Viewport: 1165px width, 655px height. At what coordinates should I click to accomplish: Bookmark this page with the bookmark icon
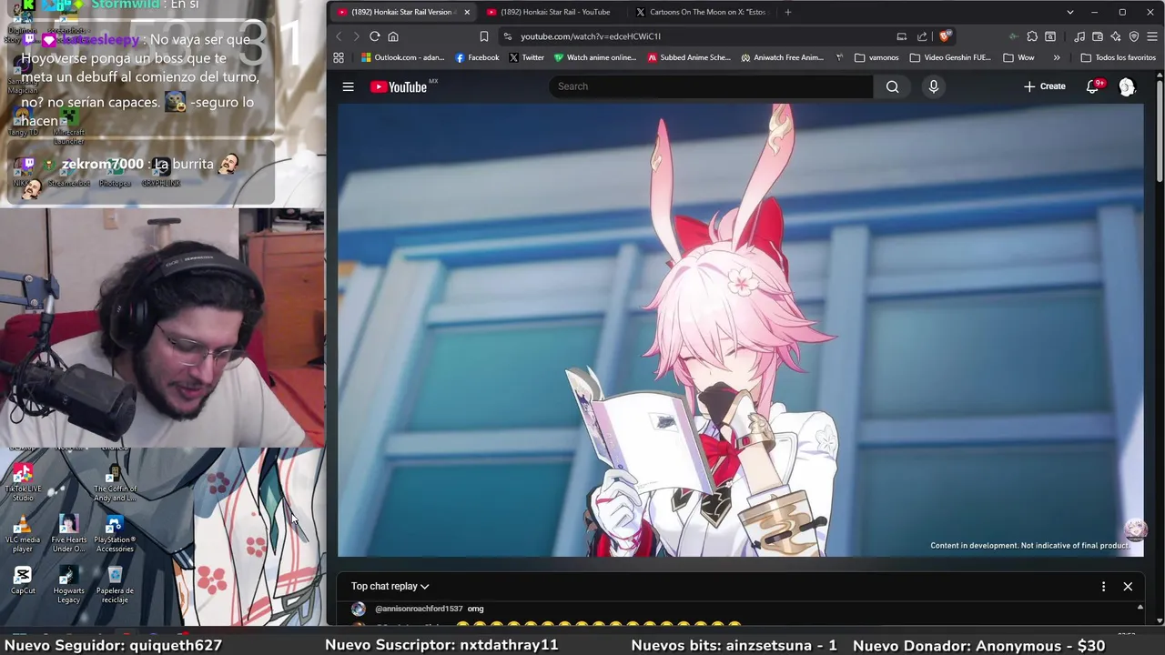point(484,36)
